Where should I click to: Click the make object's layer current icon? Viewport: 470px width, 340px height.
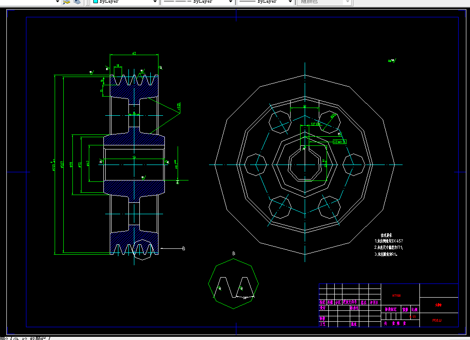[66, 2]
